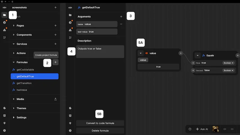
Task: Select the hasValue formula
Action: [34, 90]
